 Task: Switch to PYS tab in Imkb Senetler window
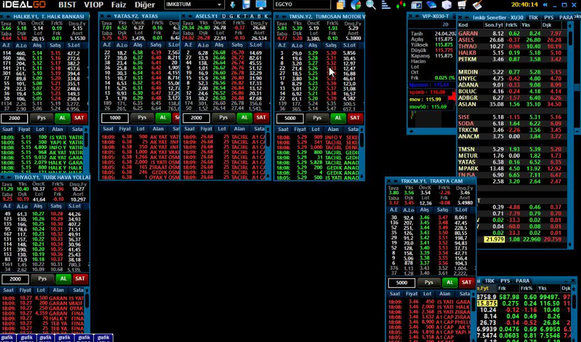tap(549, 17)
